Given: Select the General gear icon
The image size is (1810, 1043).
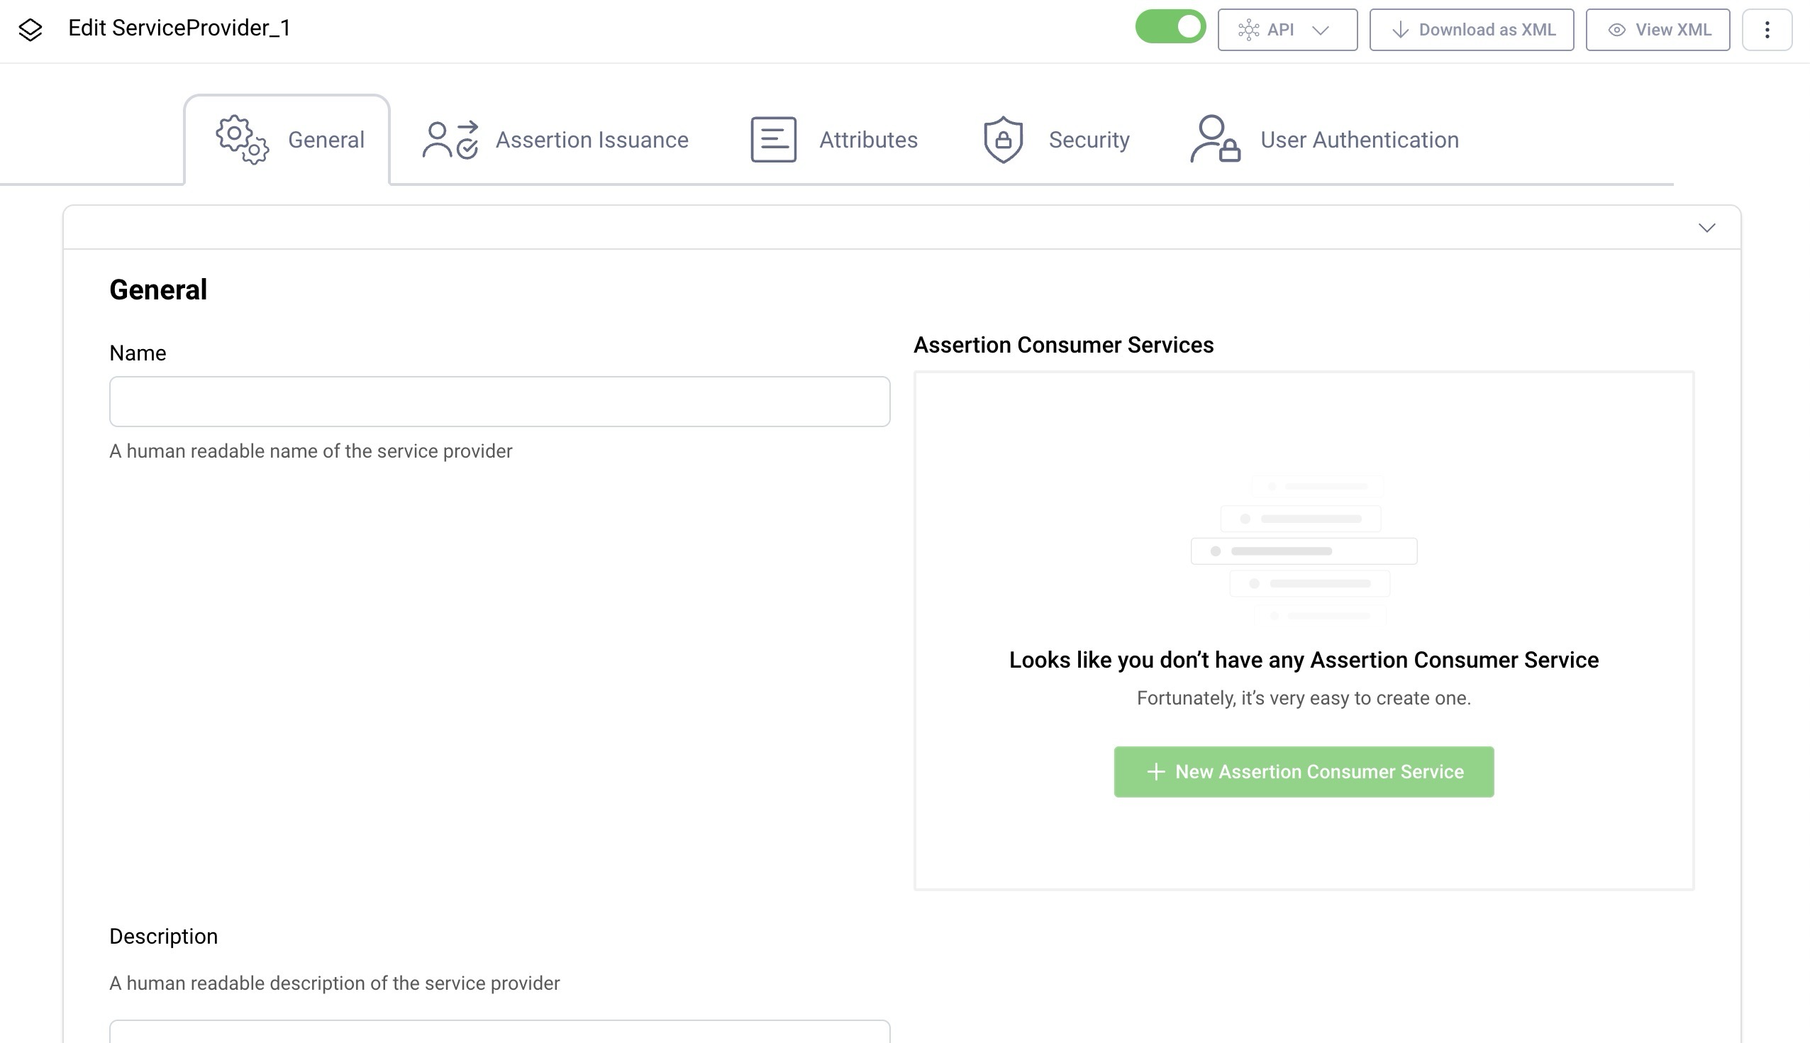Looking at the screenshot, I should (239, 140).
